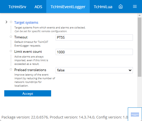The width and height of the screenshot is (142, 121).
Task: Show the on-screen keyboard
Action: click(x=135, y=114)
